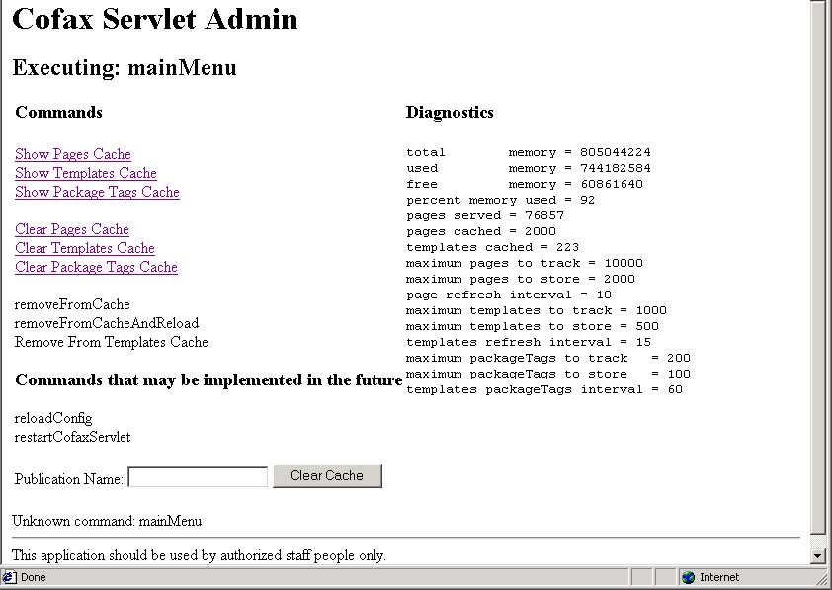Select the removeFromCacheAndReload text

tap(107, 323)
